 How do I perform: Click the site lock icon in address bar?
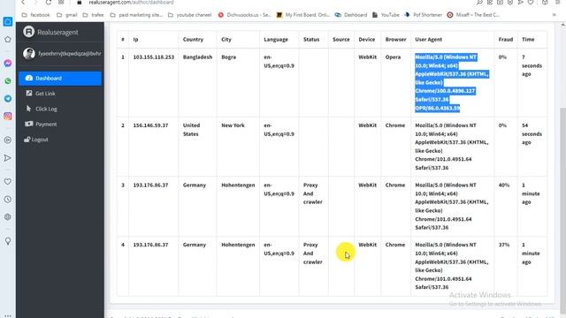click(80, 3)
